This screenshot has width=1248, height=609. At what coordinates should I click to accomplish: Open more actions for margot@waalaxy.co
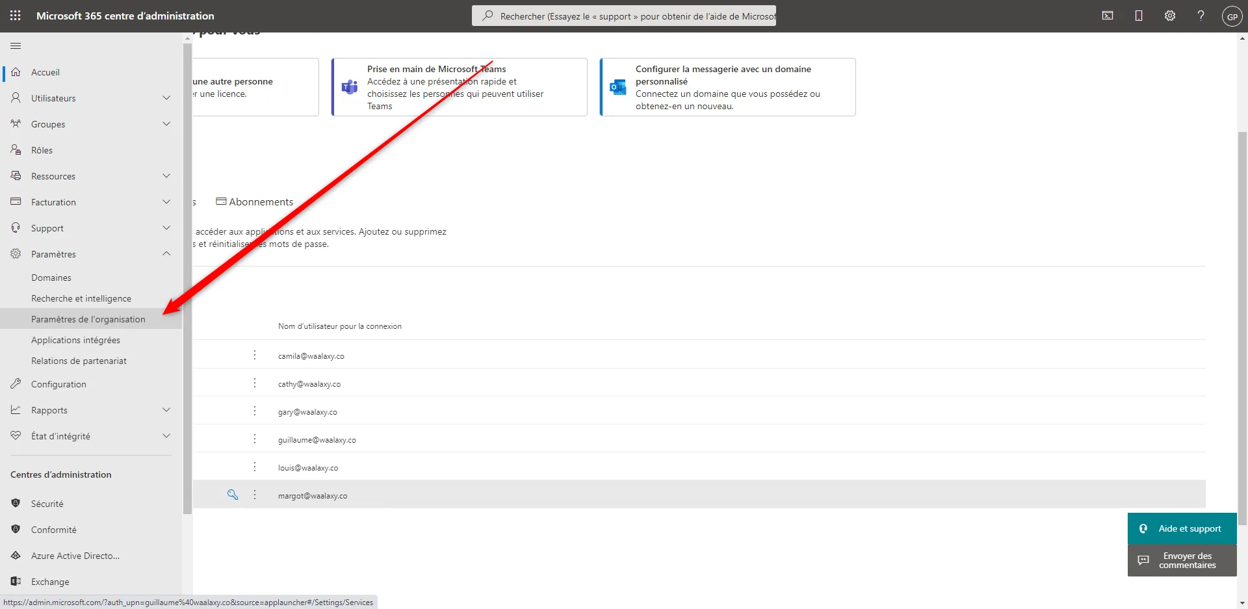(x=255, y=495)
